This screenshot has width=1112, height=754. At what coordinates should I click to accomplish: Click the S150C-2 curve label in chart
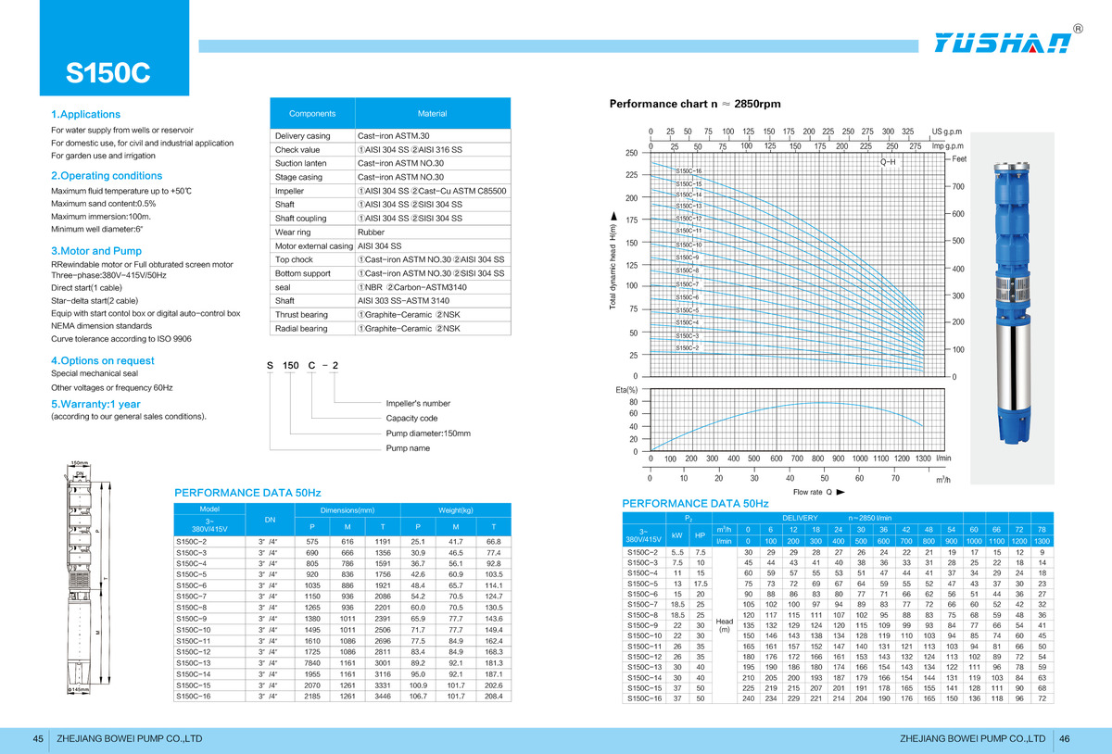coord(687,347)
